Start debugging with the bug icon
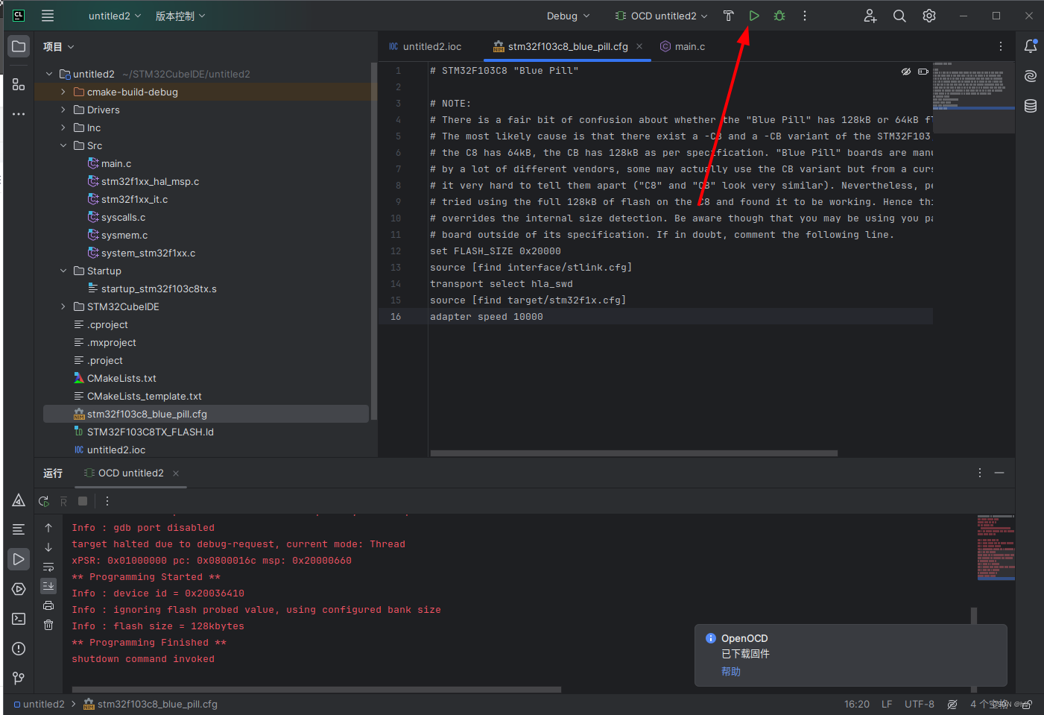The width and height of the screenshot is (1044, 715). (x=779, y=15)
